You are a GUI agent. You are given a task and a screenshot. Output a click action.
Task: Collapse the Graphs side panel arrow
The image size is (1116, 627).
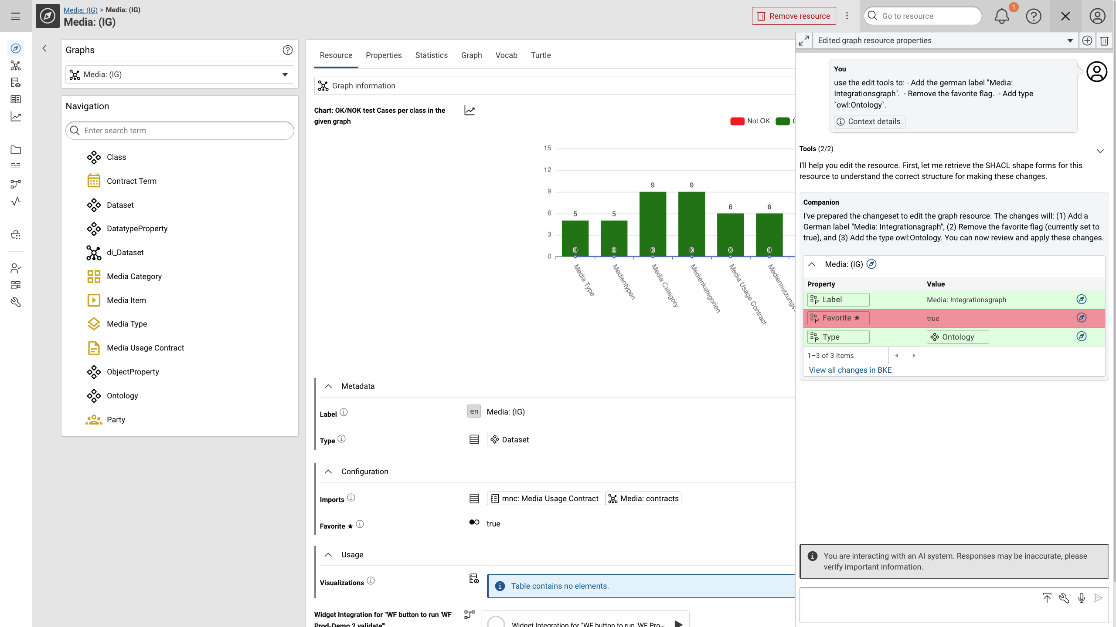pyautogui.click(x=44, y=48)
